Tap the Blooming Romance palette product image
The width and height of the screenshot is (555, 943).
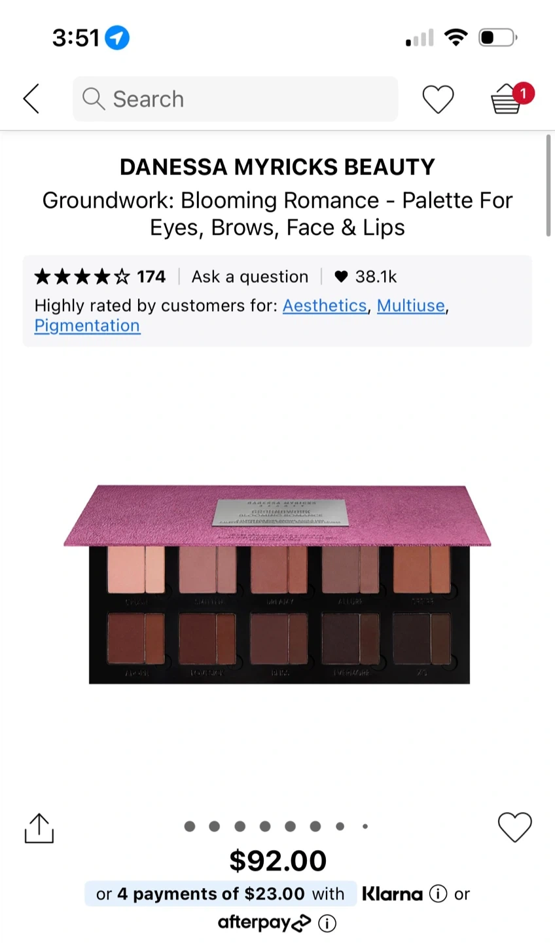[277, 584]
